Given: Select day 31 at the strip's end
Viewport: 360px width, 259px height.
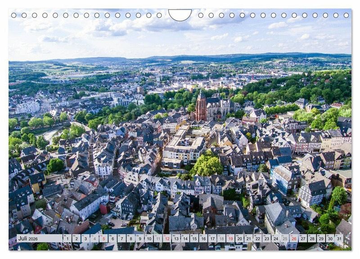Looking at the screenshot, I should [x=339, y=238].
